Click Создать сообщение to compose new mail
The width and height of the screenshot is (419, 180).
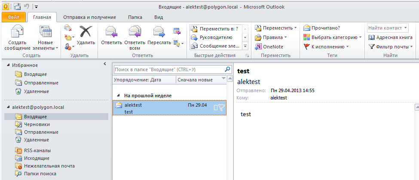tap(17, 38)
